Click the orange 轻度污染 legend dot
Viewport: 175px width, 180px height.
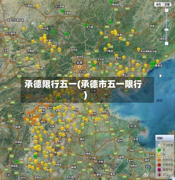(159, 160)
